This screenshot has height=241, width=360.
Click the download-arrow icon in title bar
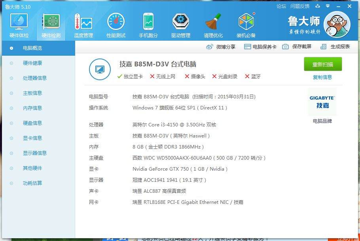(x=318, y=6)
